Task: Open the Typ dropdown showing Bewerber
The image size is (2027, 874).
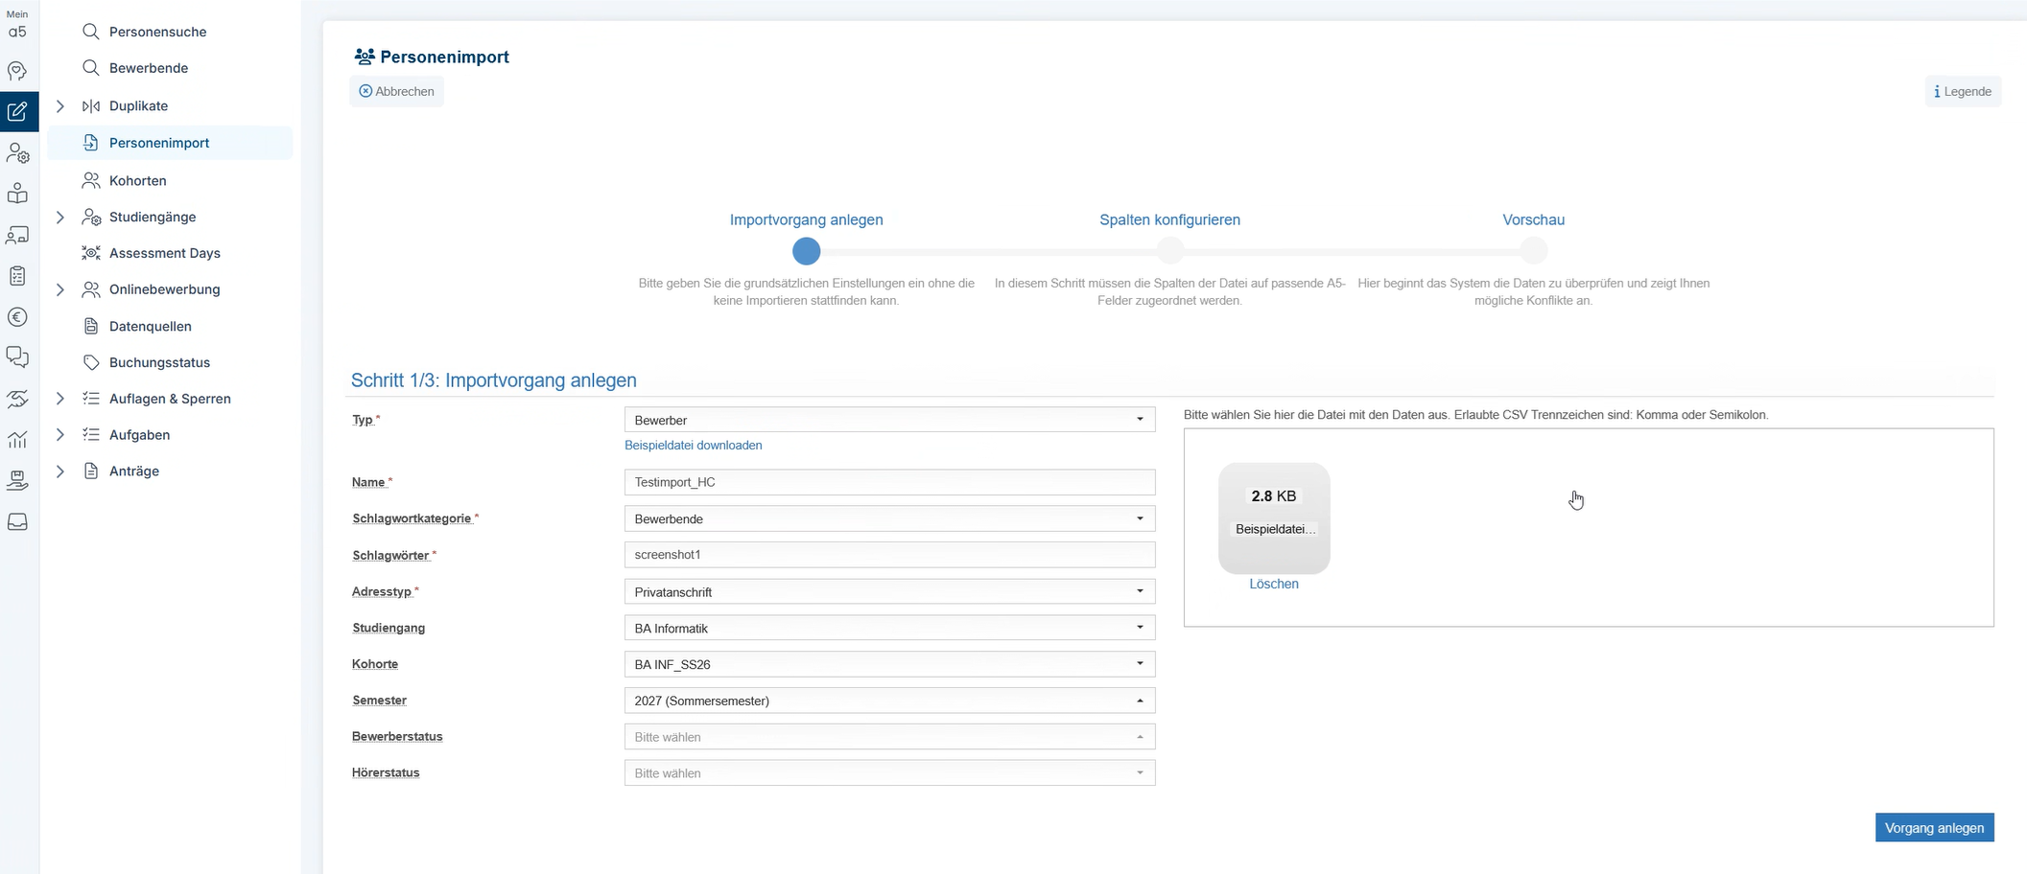Action: point(888,420)
